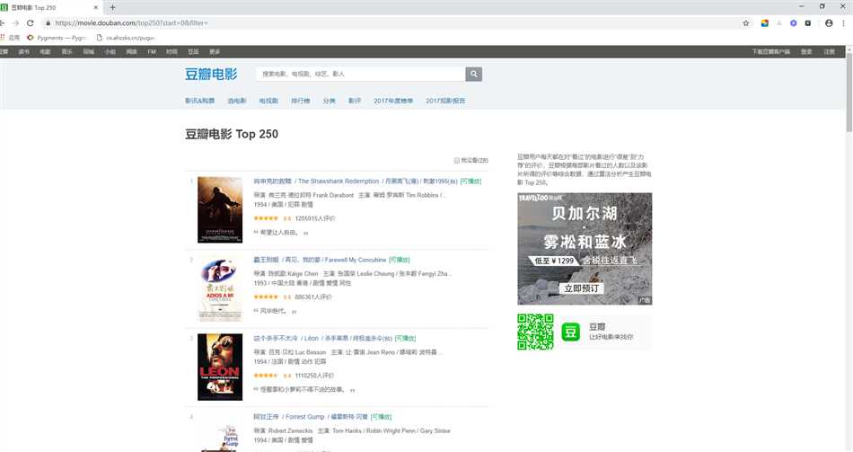Open the Chrome profile avatar

829,22
